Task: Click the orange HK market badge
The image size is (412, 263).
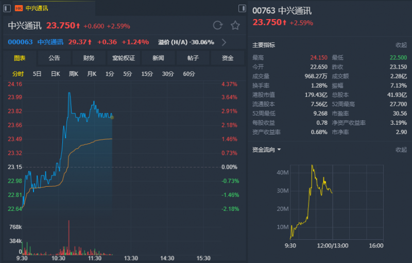Action: coord(19,8)
